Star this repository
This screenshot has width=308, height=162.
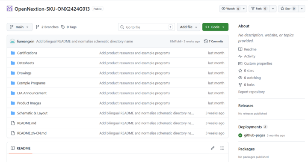[x=288, y=9]
